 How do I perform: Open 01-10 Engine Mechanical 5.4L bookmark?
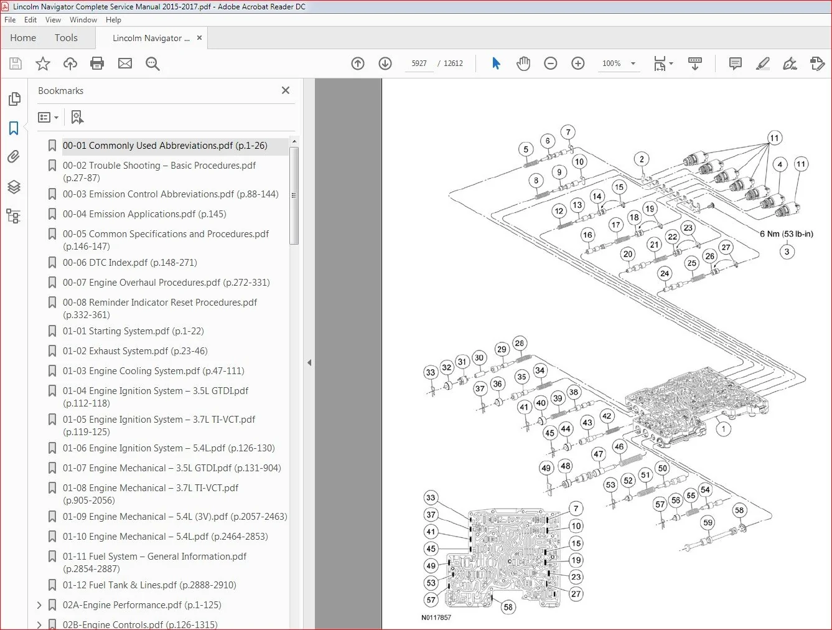click(x=166, y=537)
